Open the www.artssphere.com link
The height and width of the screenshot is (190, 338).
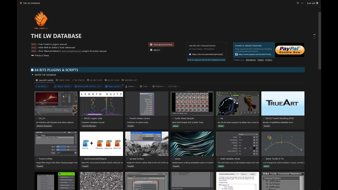(x=72, y=51)
